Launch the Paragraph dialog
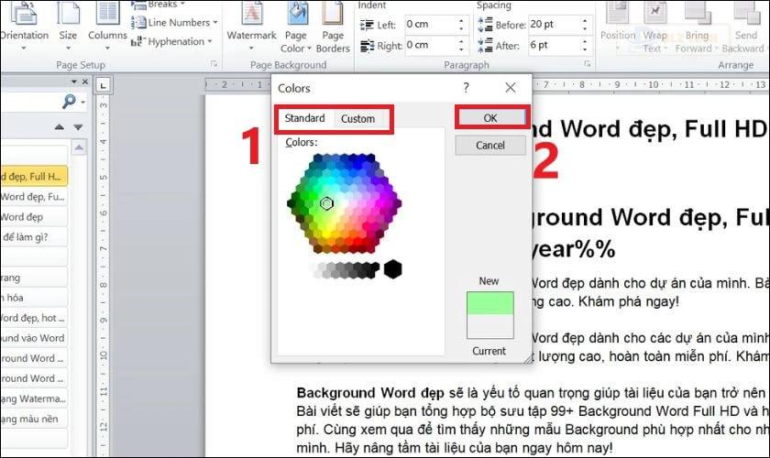This screenshot has height=458, width=770. [x=587, y=64]
